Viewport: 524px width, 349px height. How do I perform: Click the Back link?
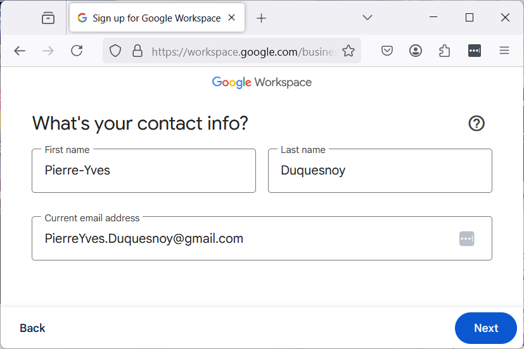click(32, 328)
